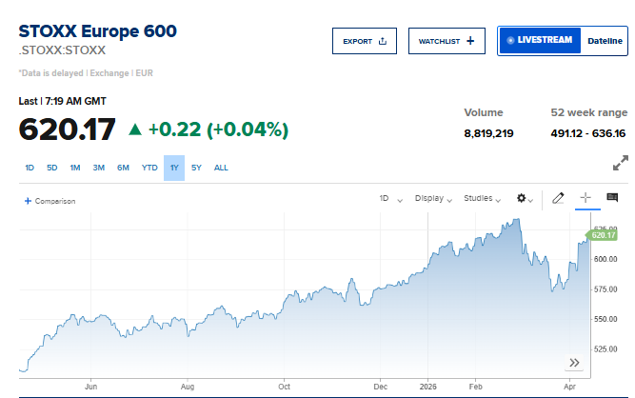Open chart settings gear
This screenshot has width=635, height=398.
tap(524, 198)
